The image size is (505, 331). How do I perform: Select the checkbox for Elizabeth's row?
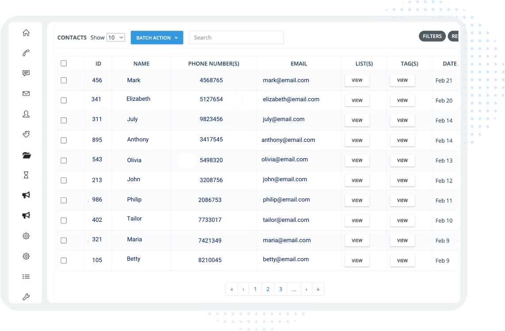[x=64, y=100]
